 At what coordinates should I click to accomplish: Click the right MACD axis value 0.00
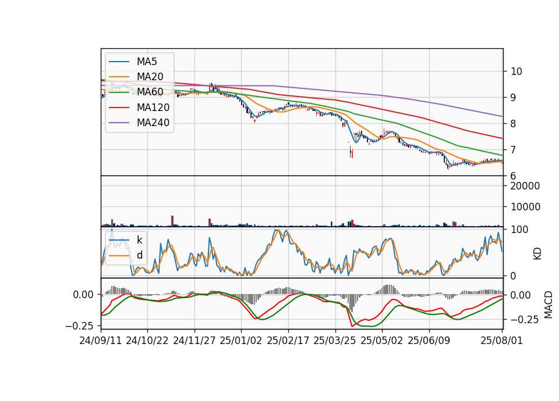521,295
